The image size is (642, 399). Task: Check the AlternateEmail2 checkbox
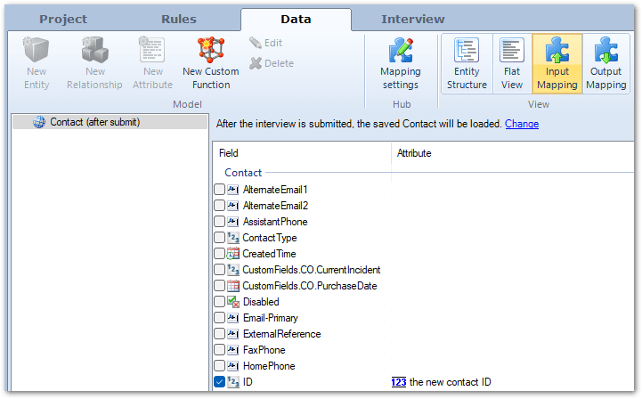pos(219,205)
